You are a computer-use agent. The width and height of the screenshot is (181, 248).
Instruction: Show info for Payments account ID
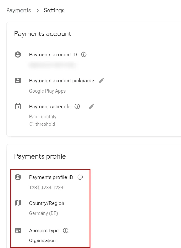(84, 54)
